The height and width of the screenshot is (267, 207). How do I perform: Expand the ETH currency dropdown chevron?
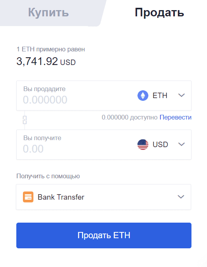click(x=181, y=95)
